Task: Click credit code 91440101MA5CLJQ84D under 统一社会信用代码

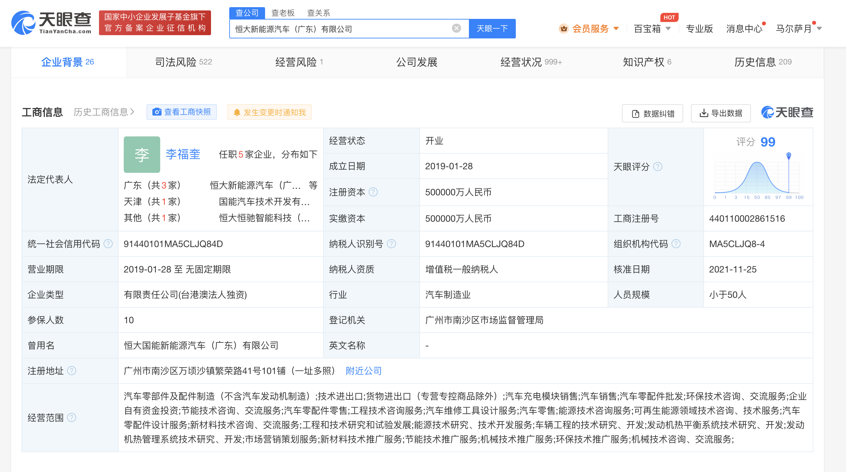Action: coord(173,244)
